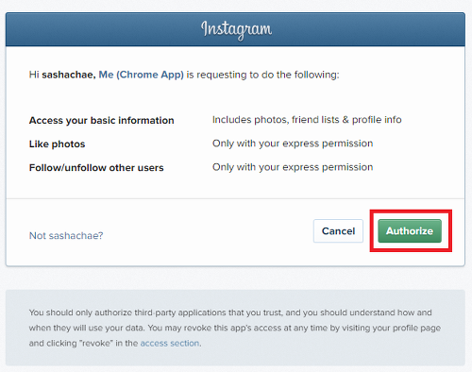Viewport: 472px width, 372px height.
Task: Click the 'Not sashachae?' link
Action: coord(66,235)
